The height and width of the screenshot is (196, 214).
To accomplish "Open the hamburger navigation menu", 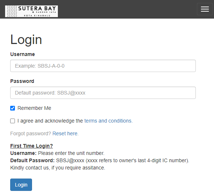I will click(x=205, y=9).
